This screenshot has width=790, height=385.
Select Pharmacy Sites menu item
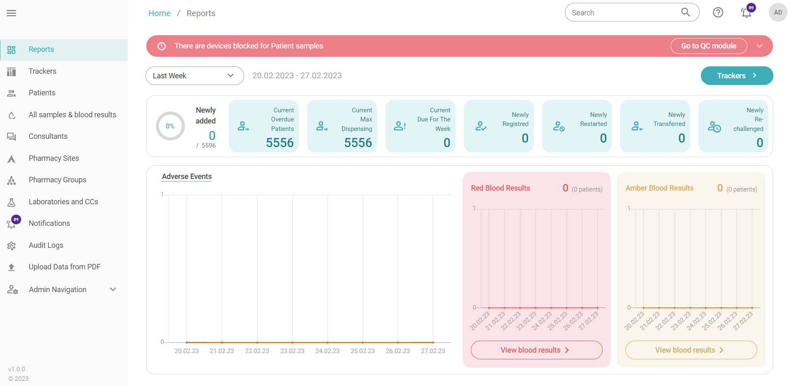tap(64, 158)
